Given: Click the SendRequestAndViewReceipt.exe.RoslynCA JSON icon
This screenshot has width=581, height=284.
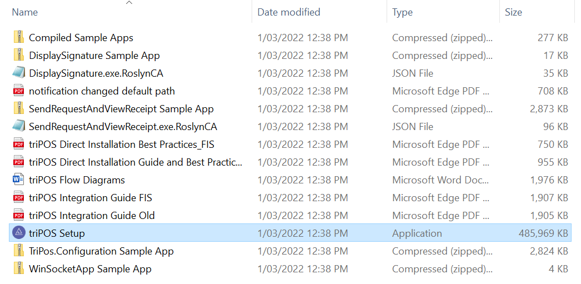Looking at the screenshot, I should [18, 126].
